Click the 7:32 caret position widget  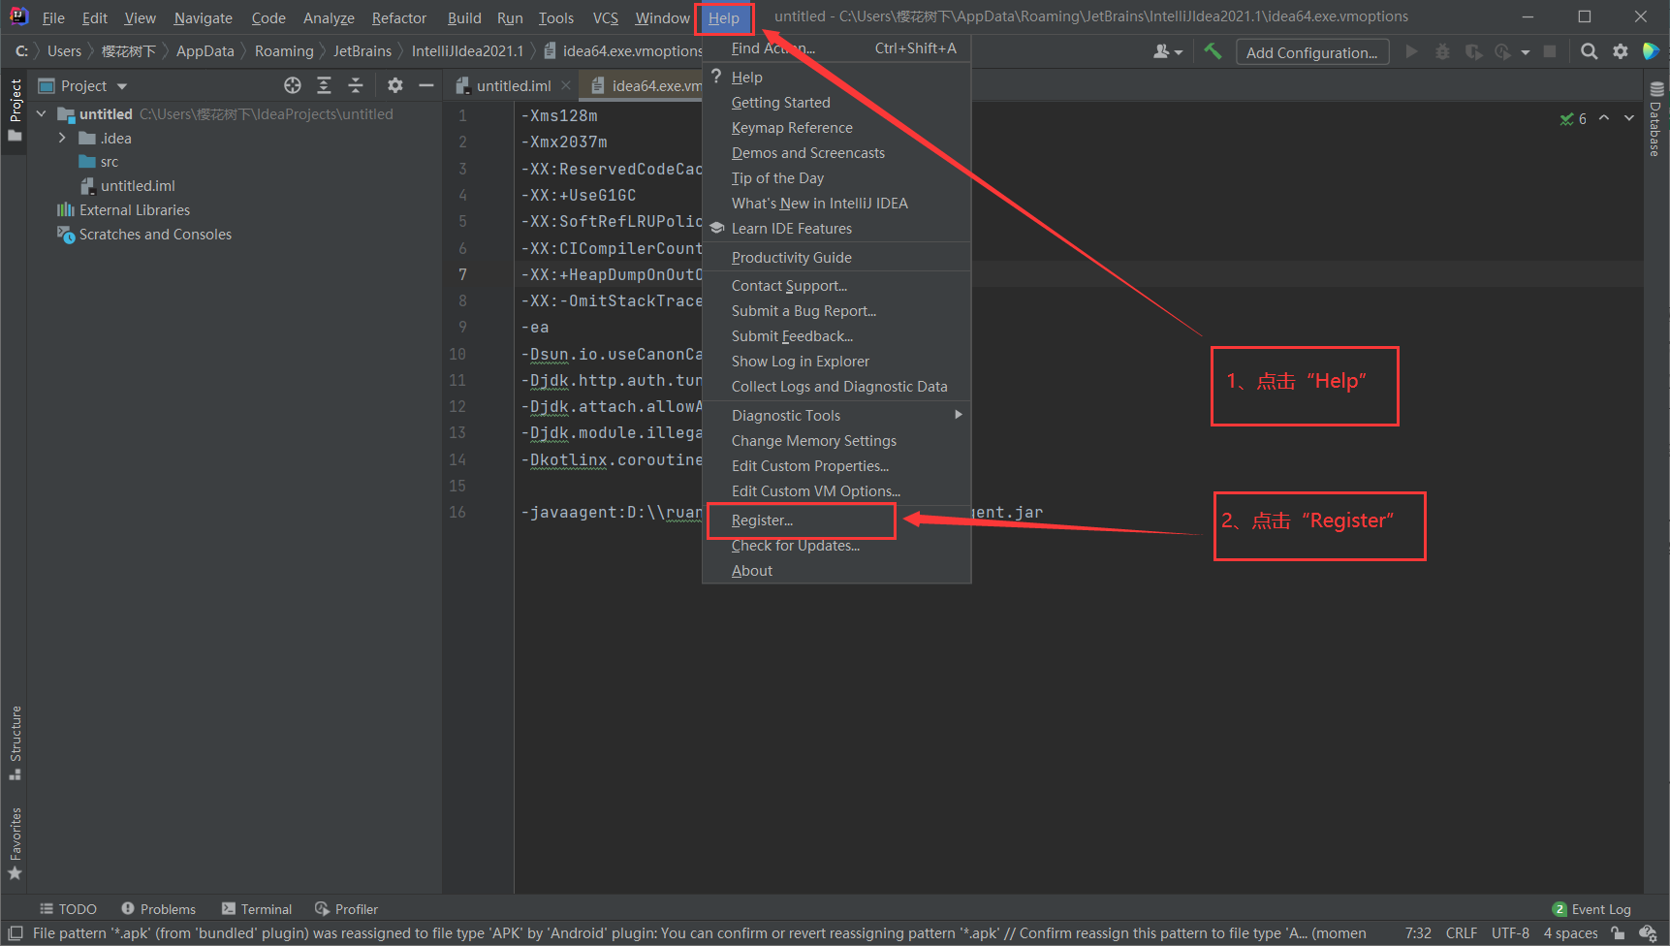coord(1418,933)
